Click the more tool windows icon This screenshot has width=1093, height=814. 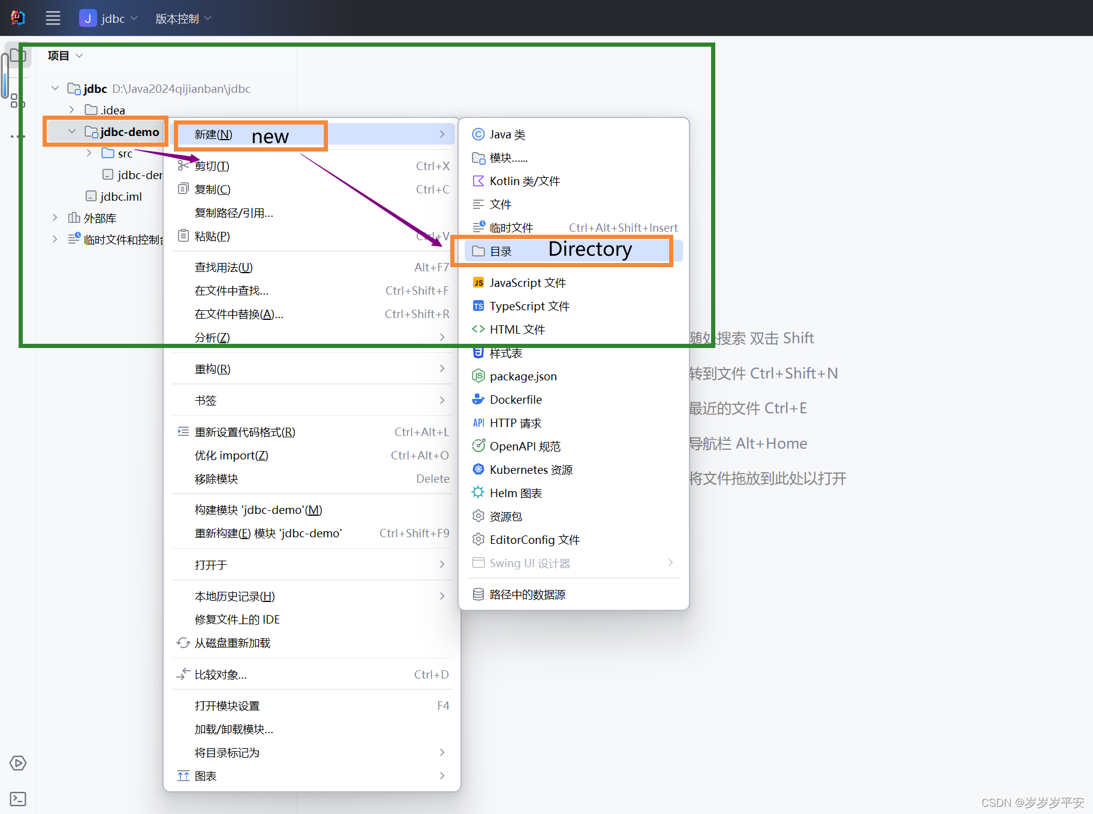point(17,136)
